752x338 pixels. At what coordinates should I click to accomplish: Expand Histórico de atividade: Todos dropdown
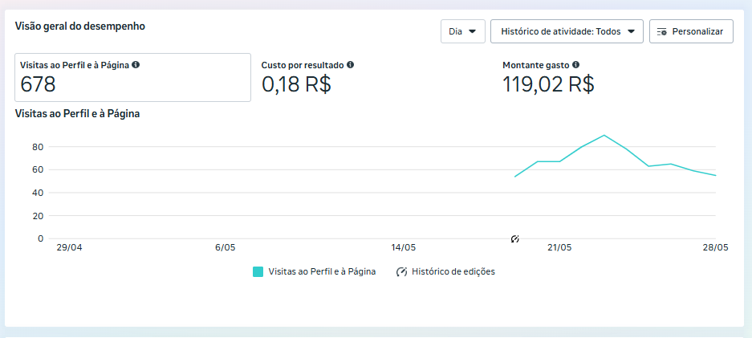point(567,31)
